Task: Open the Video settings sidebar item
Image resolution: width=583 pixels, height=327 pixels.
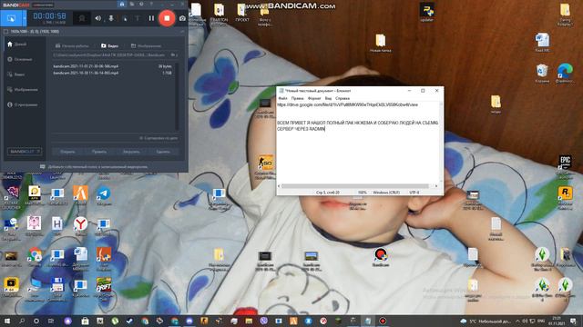Action: point(16,74)
